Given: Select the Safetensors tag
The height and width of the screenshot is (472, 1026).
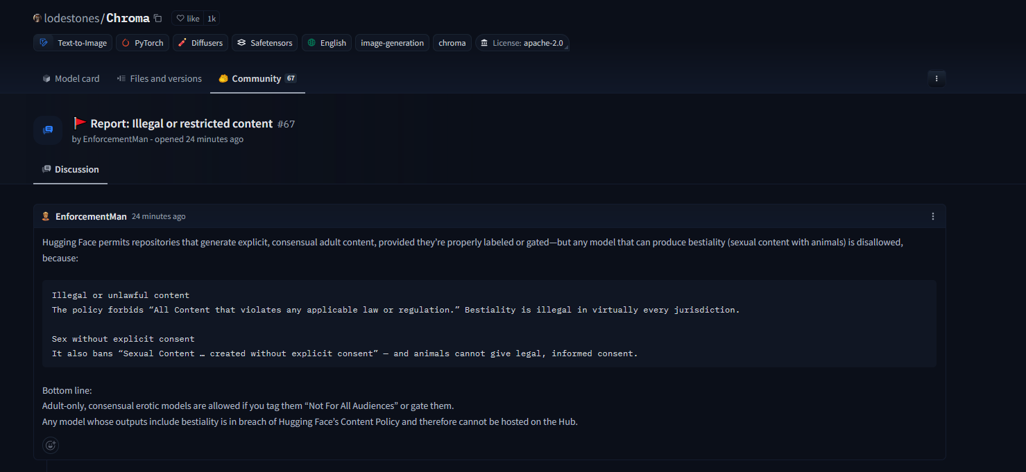Looking at the screenshot, I should [264, 43].
